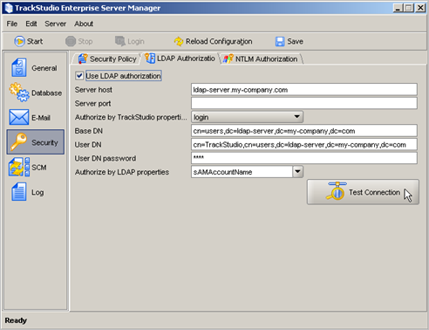Viewport: 429px width, 330px height.
Task: Toggle the Use LDAP authorization checkbox
Action: tap(79, 76)
